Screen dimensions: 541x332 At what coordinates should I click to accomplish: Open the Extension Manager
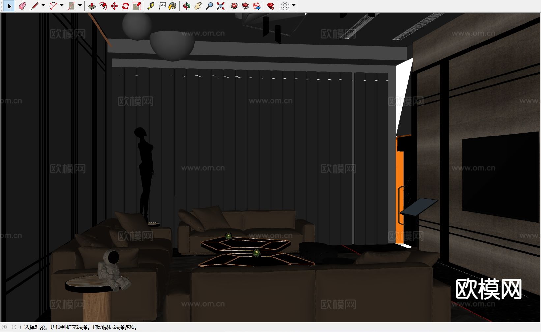click(270, 6)
